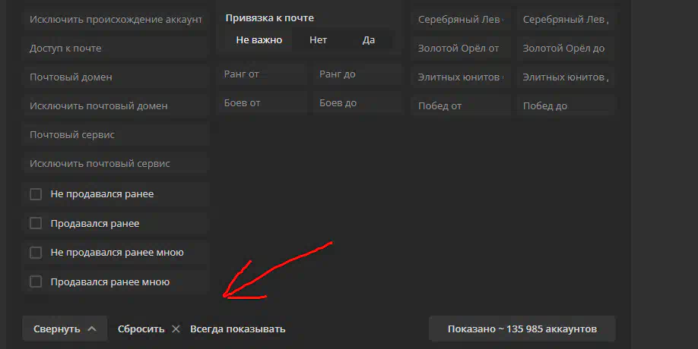Check the 'Не продавался ранее' checkbox
Viewport: 698px width, 349px height.
click(x=36, y=194)
